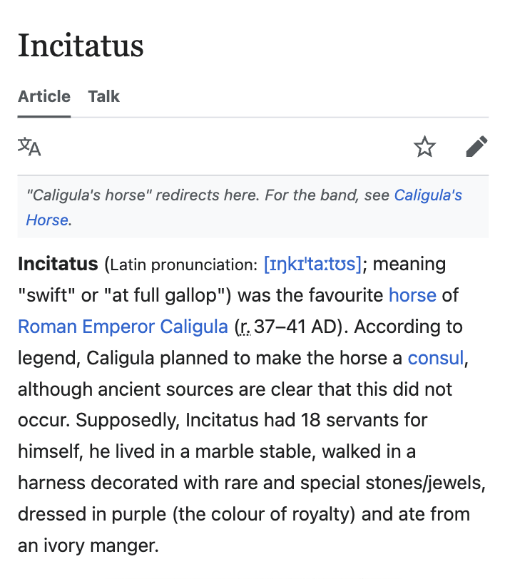Click the "Latin pronunciation:" label text

tap(183, 265)
